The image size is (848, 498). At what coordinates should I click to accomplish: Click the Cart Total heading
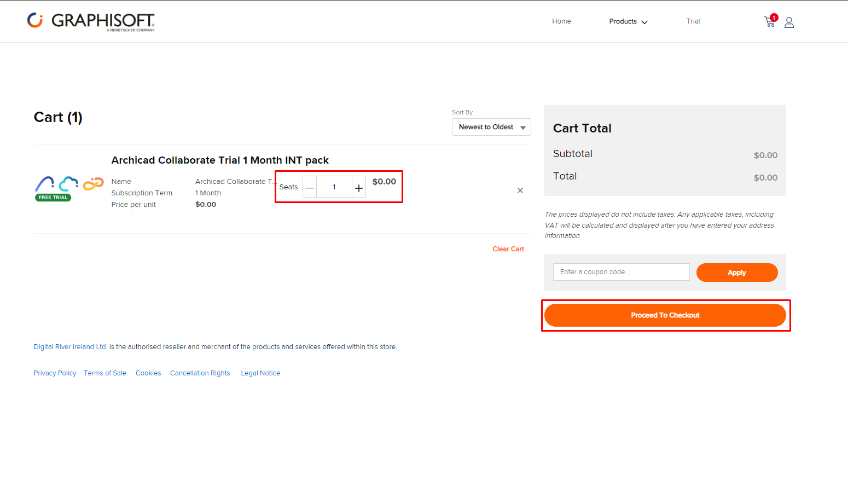(x=582, y=128)
